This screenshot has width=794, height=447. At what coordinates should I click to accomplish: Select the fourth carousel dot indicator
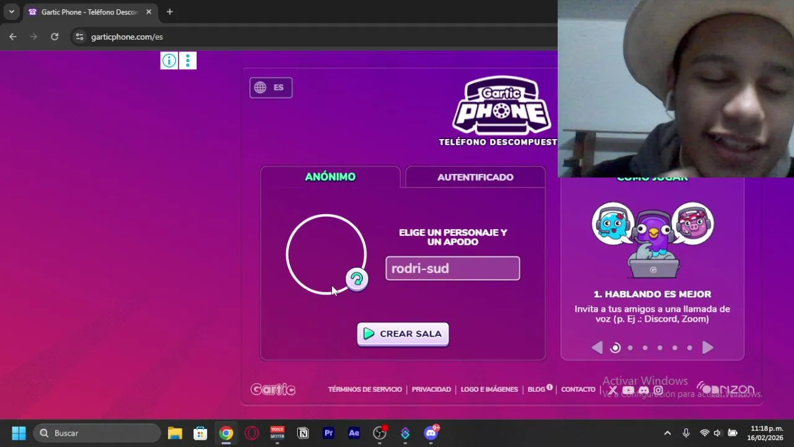pyautogui.click(x=660, y=348)
